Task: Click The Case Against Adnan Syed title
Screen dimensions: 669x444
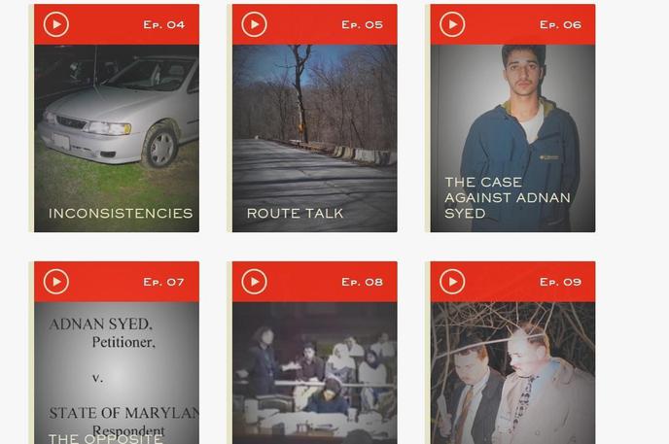Action: pyautogui.click(x=508, y=198)
